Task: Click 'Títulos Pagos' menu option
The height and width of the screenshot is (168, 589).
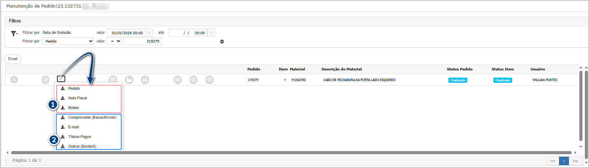Action: coord(79,137)
